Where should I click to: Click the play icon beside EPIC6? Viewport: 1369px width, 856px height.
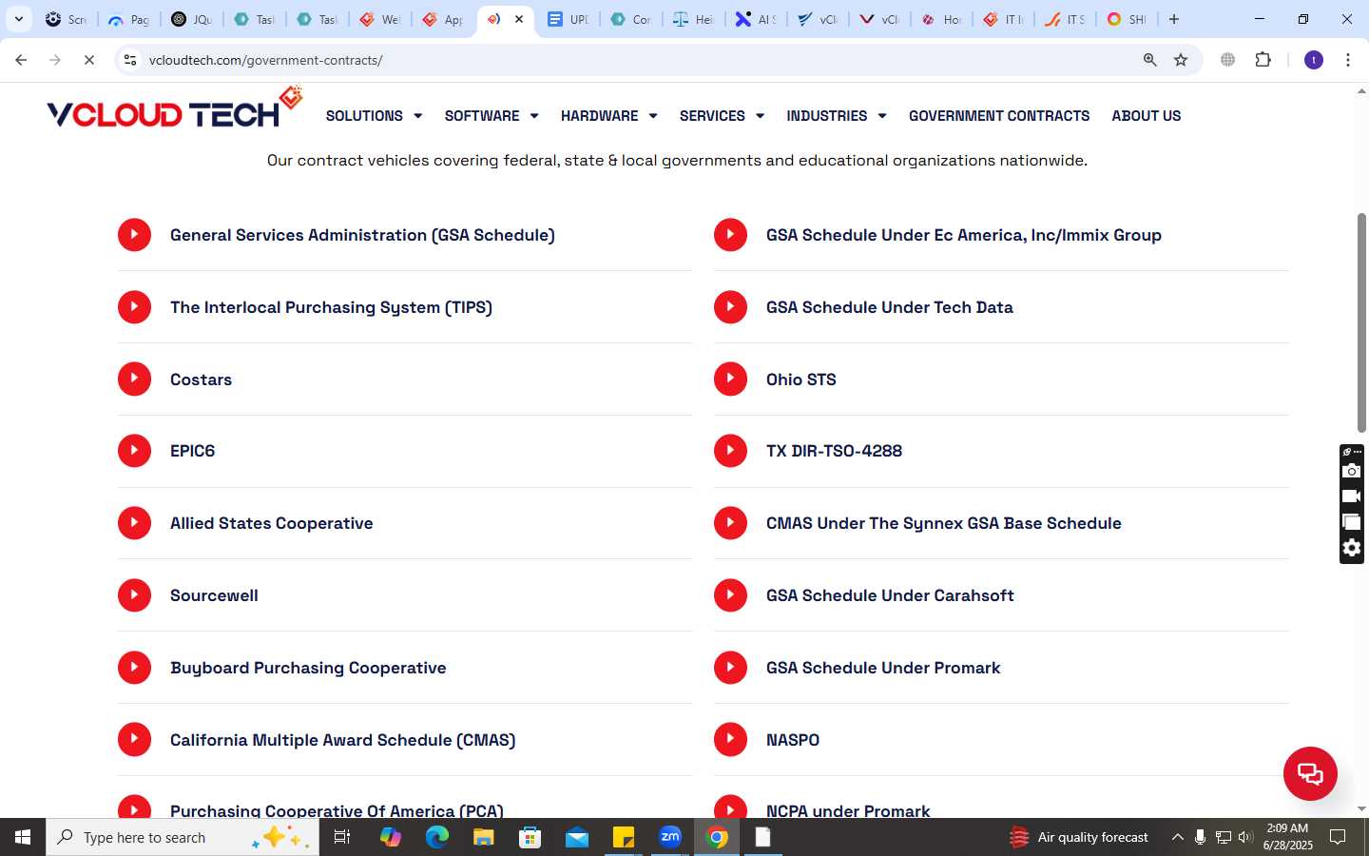pyautogui.click(x=134, y=451)
